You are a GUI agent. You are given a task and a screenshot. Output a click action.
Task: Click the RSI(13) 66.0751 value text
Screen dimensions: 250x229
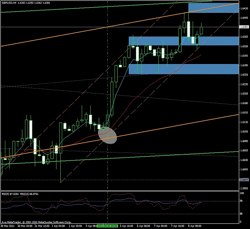coord(29,194)
